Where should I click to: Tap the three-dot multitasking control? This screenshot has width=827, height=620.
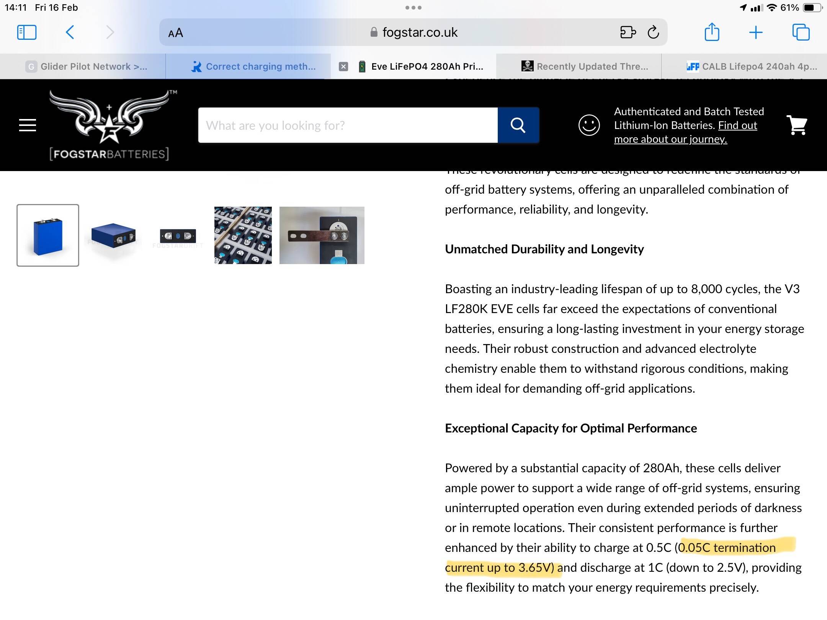[x=413, y=7]
